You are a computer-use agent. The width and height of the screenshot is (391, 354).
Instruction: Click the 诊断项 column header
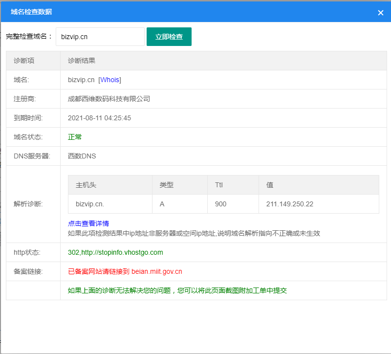point(24,61)
